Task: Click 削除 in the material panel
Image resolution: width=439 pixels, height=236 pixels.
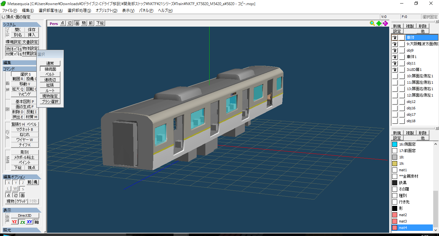Action: click(x=423, y=133)
